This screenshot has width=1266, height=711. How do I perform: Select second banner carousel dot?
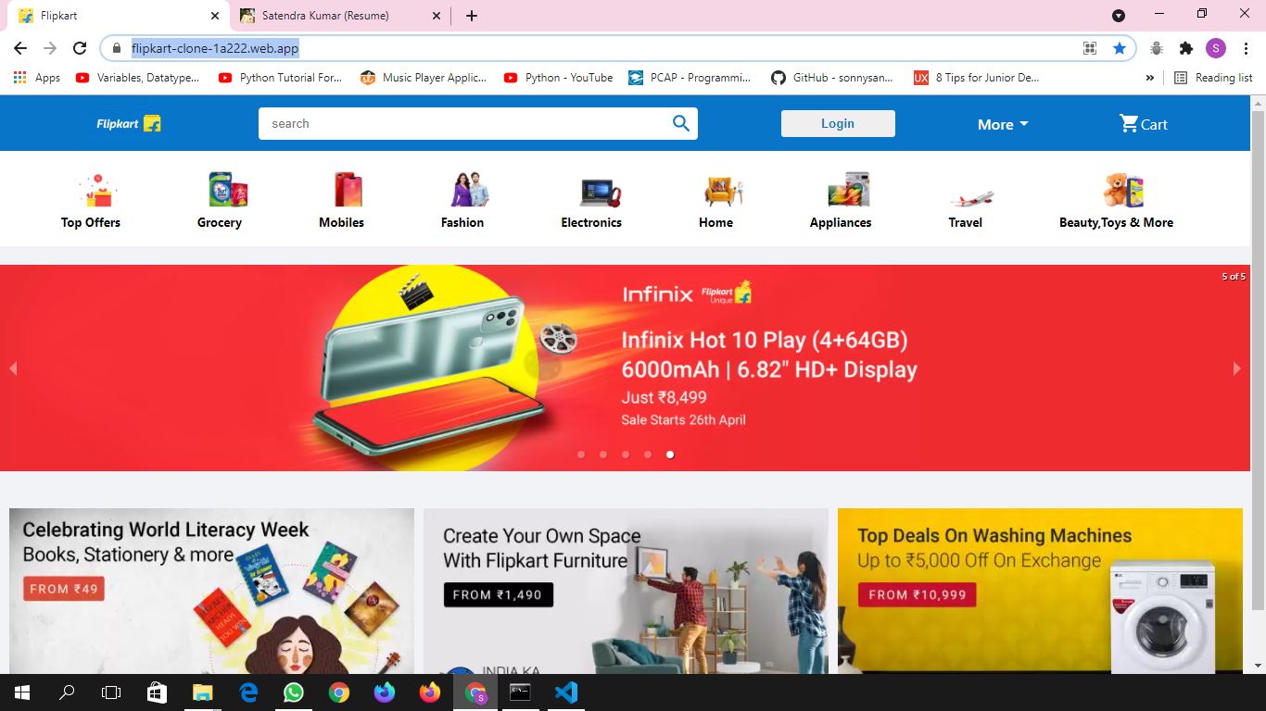pyautogui.click(x=603, y=455)
